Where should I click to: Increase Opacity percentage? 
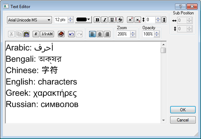pos(157,33)
